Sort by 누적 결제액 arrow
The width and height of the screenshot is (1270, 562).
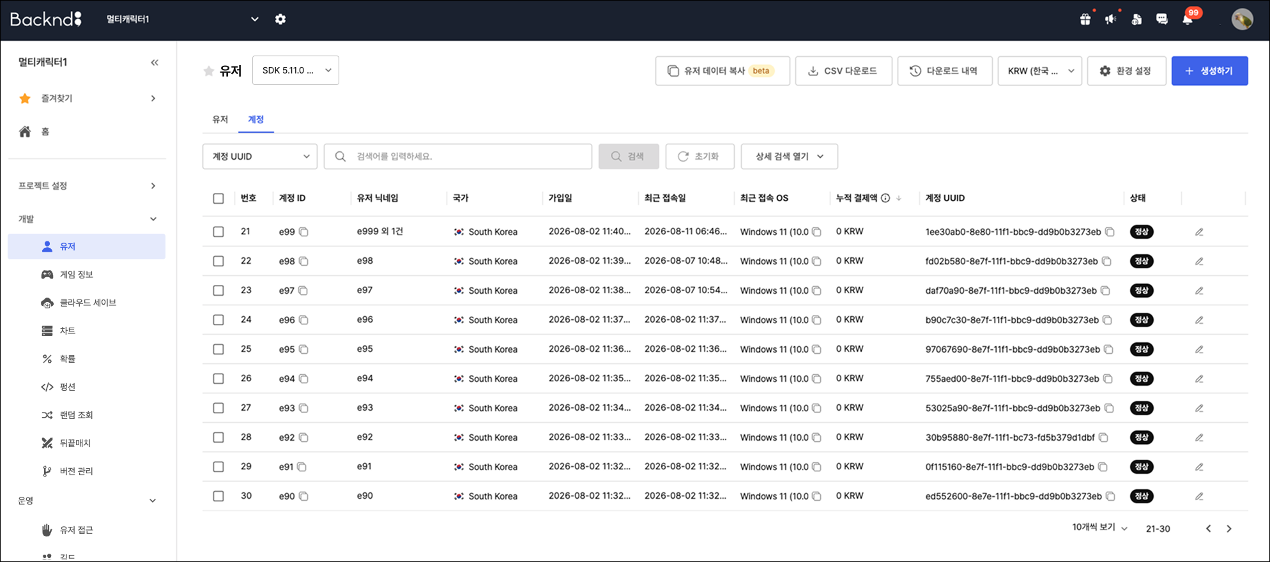(899, 198)
